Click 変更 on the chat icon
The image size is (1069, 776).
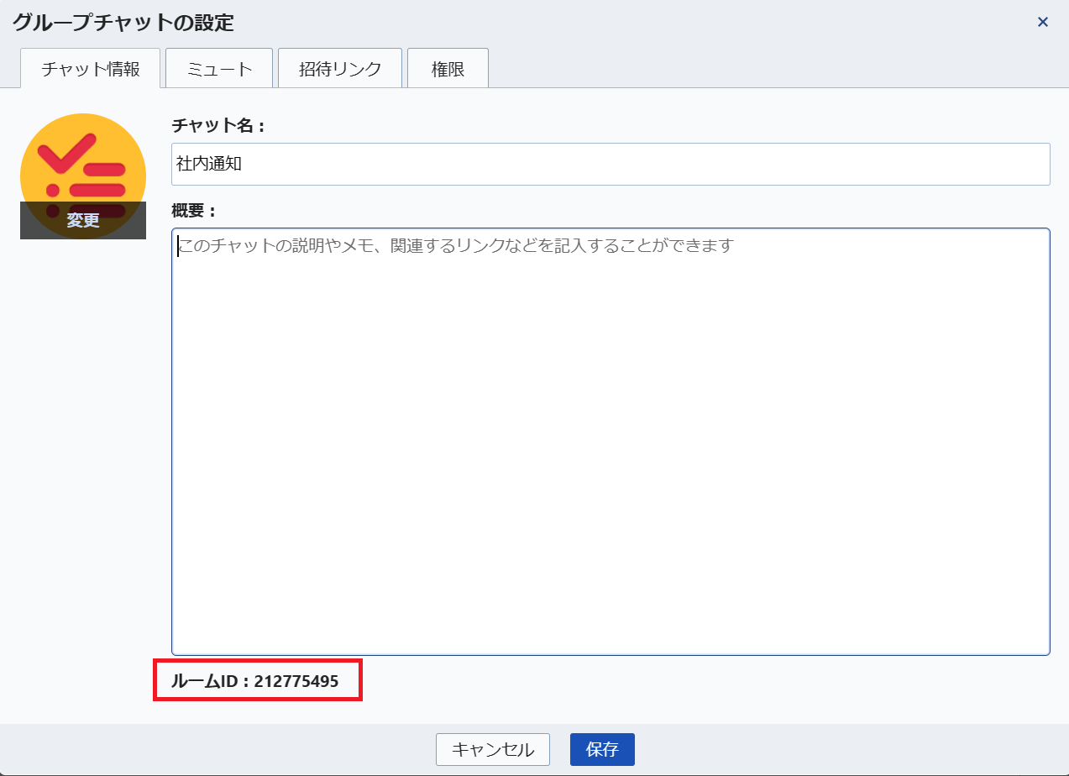pos(83,221)
